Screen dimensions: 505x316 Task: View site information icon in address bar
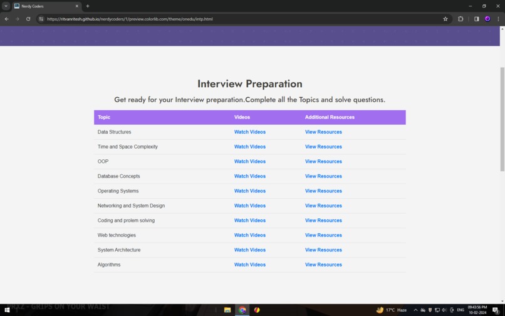click(x=41, y=19)
